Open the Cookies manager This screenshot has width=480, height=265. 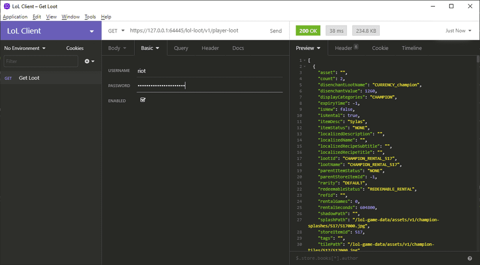coord(75,48)
